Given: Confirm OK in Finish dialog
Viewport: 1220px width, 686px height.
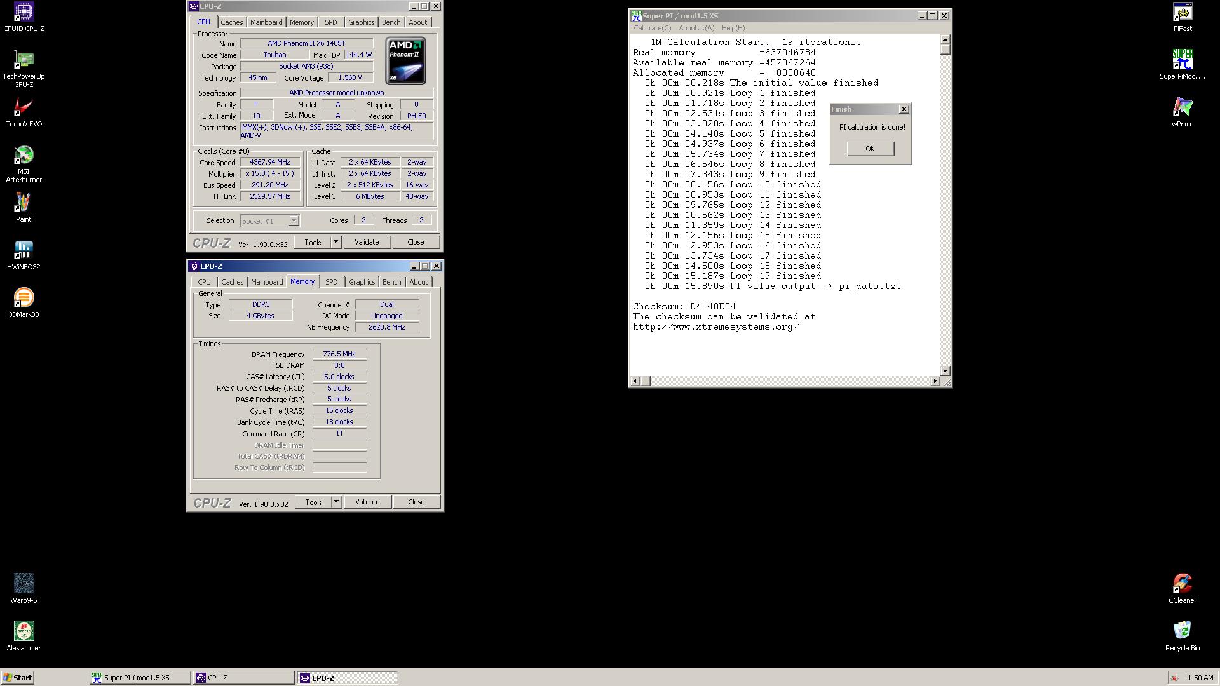Looking at the screenshot, I should coord(870,149).
